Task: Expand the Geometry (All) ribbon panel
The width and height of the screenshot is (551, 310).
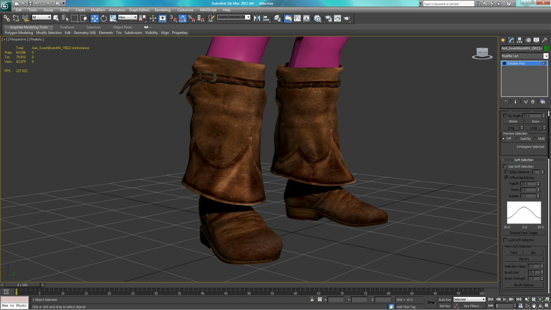Action: [x=85, y=33]
